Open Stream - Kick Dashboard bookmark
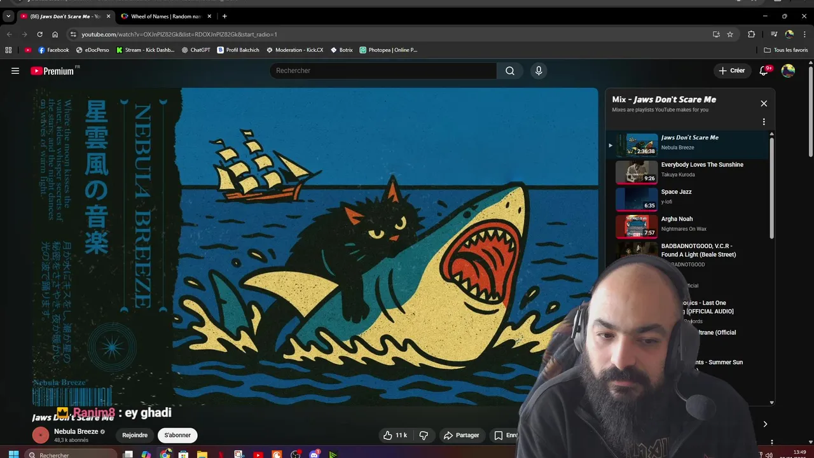The image size is (814, 458). 145,50
